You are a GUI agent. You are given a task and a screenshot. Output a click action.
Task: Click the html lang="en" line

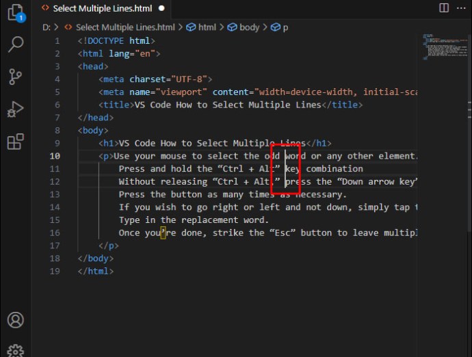(x=119, y=53)
